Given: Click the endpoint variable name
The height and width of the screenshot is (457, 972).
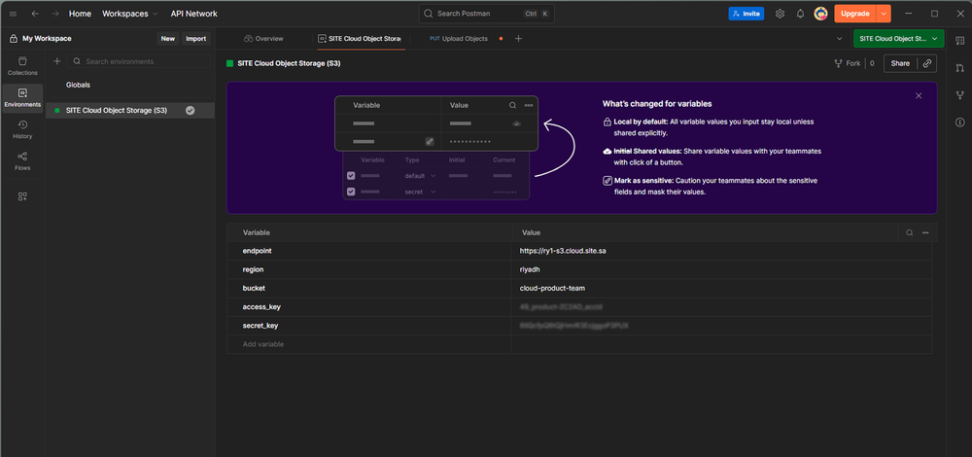Looking at the screenshot, I should point(258,251).
